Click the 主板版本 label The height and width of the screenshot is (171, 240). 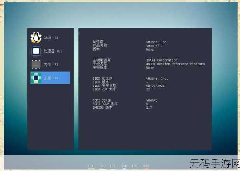[100, 67]
